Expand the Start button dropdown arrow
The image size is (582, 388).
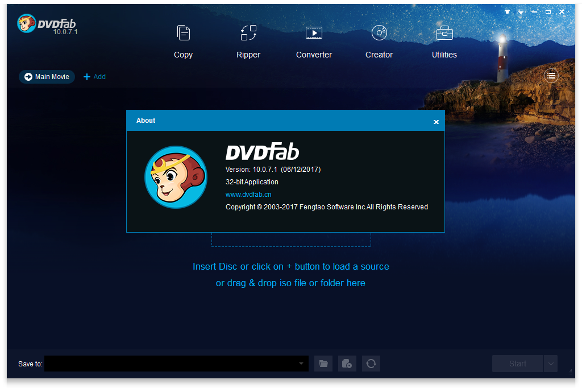tap(551, 364)
